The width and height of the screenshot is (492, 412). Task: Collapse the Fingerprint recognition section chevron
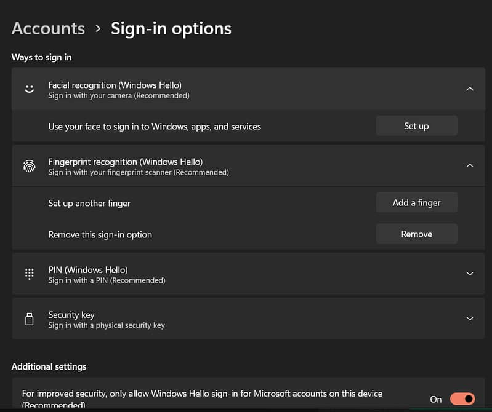tap(469, 166)
